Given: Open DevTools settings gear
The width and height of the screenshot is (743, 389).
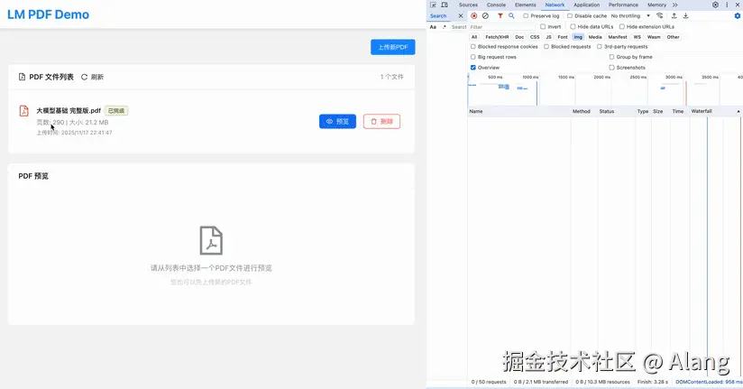Looking at the screenshot, I should point(715,5).
